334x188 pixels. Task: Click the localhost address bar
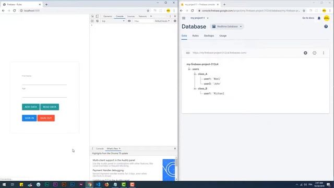[83, 10]
